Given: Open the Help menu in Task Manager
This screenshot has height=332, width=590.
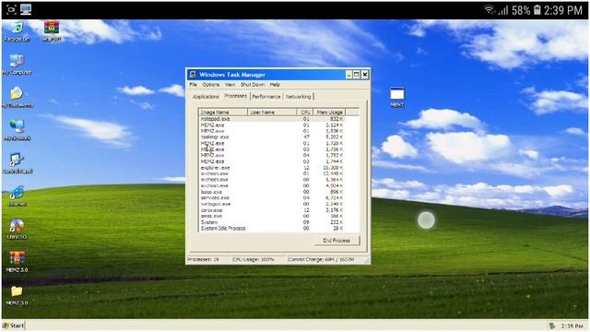Looking at the screenshot, I should (x=275, y=85).
